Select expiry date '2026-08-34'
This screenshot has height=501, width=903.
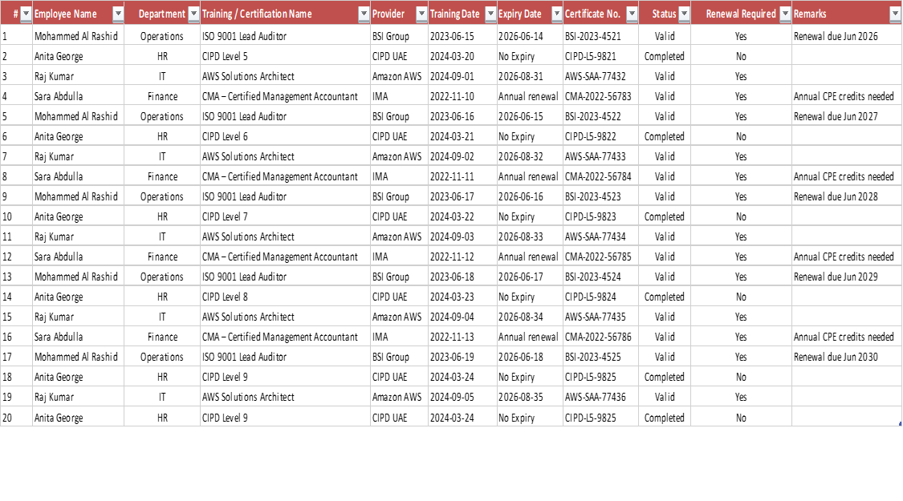(x=530, y=317)
